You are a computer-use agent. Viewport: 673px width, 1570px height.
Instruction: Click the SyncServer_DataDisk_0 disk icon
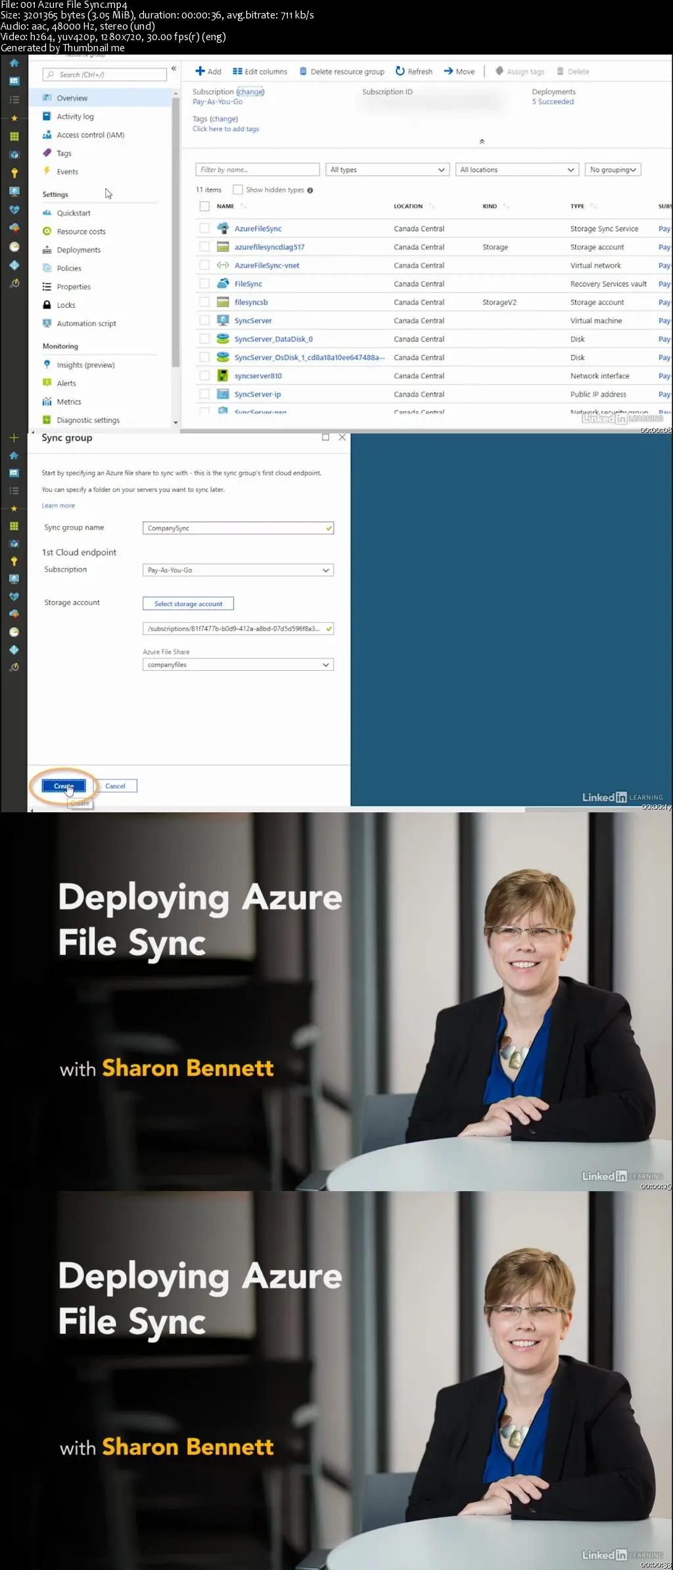223,339
